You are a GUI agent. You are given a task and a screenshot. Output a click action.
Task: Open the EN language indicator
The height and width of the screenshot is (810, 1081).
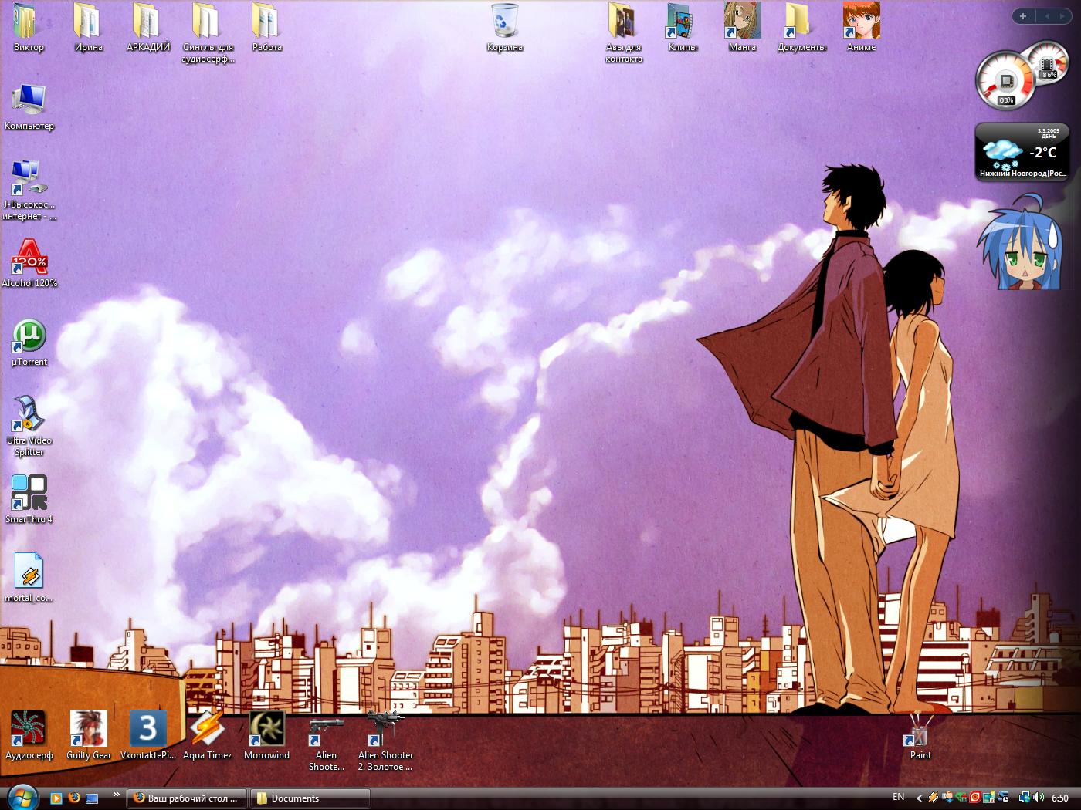[898, 797]
